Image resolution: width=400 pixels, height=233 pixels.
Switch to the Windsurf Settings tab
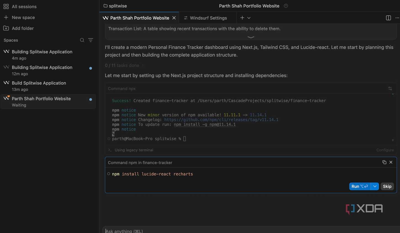[x=208, y=18]
